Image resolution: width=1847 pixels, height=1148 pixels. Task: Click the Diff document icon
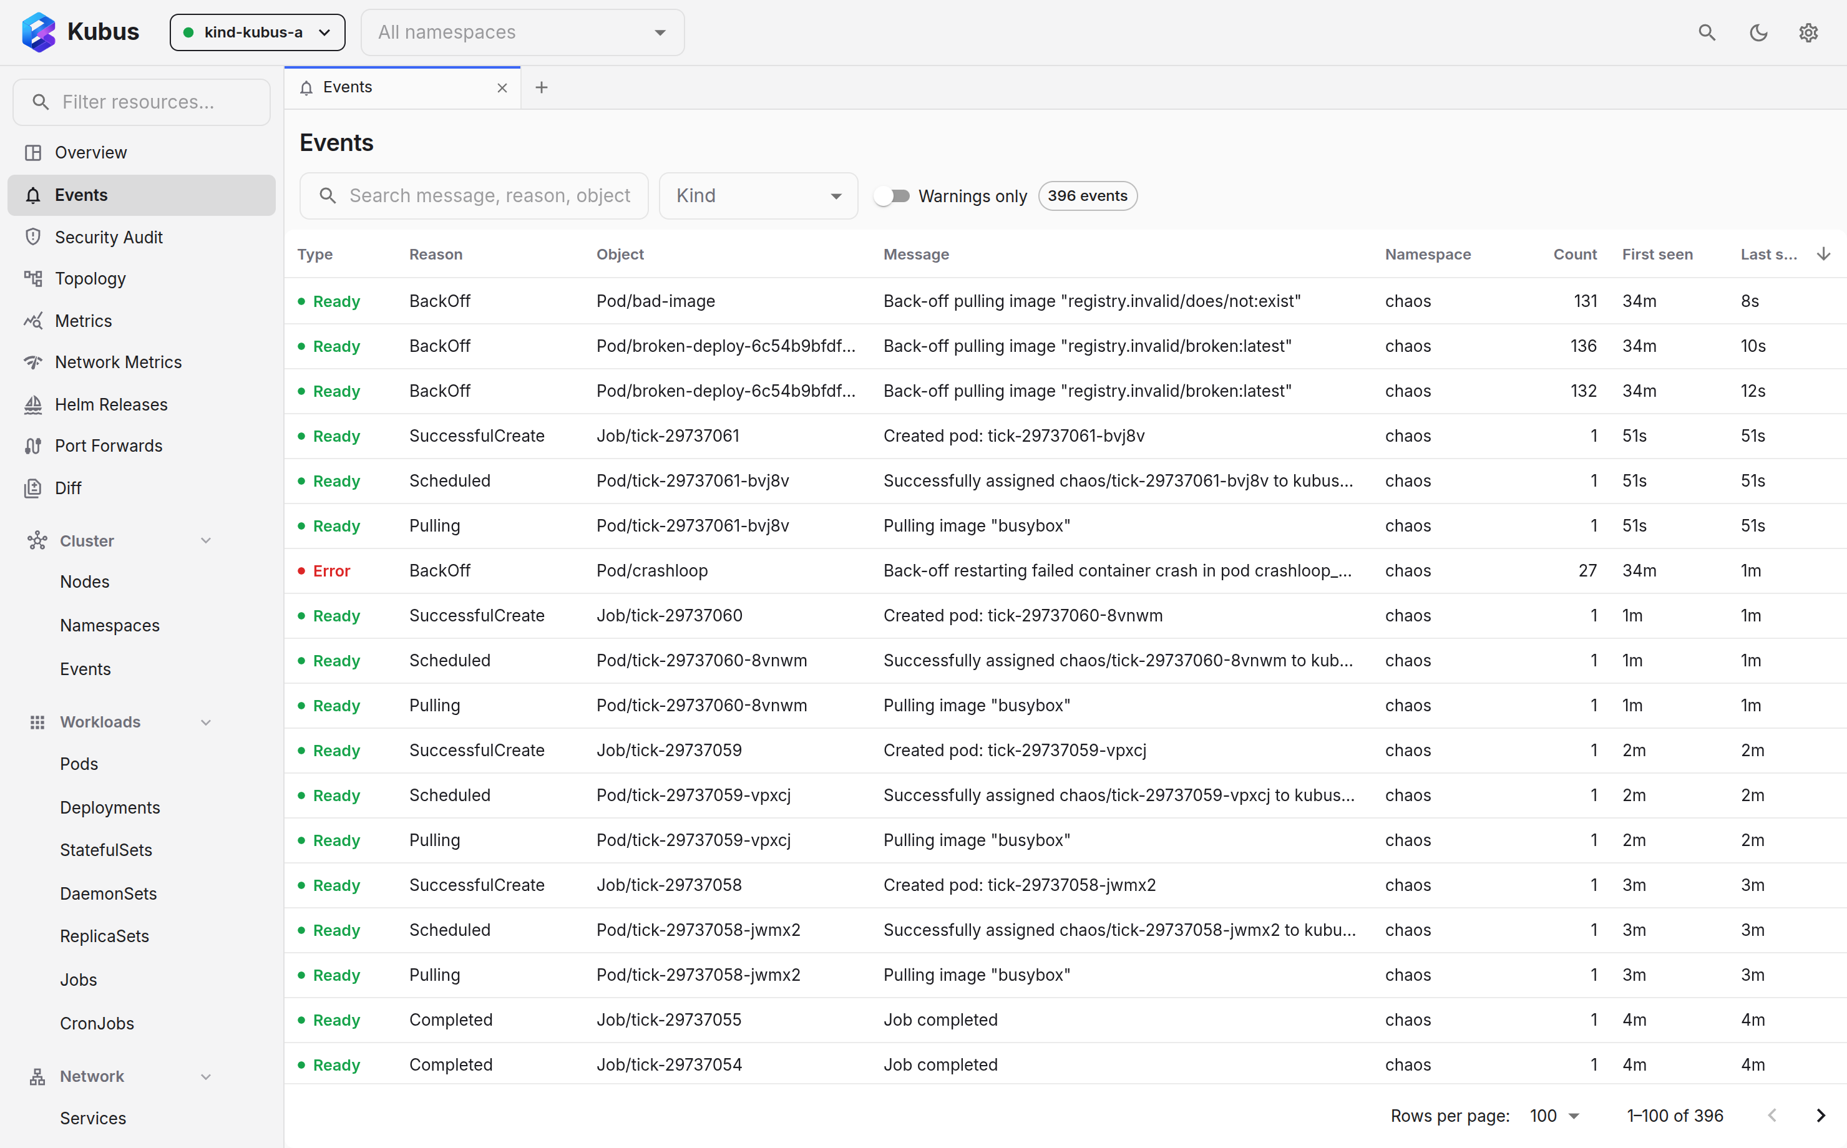pos(32,488)
